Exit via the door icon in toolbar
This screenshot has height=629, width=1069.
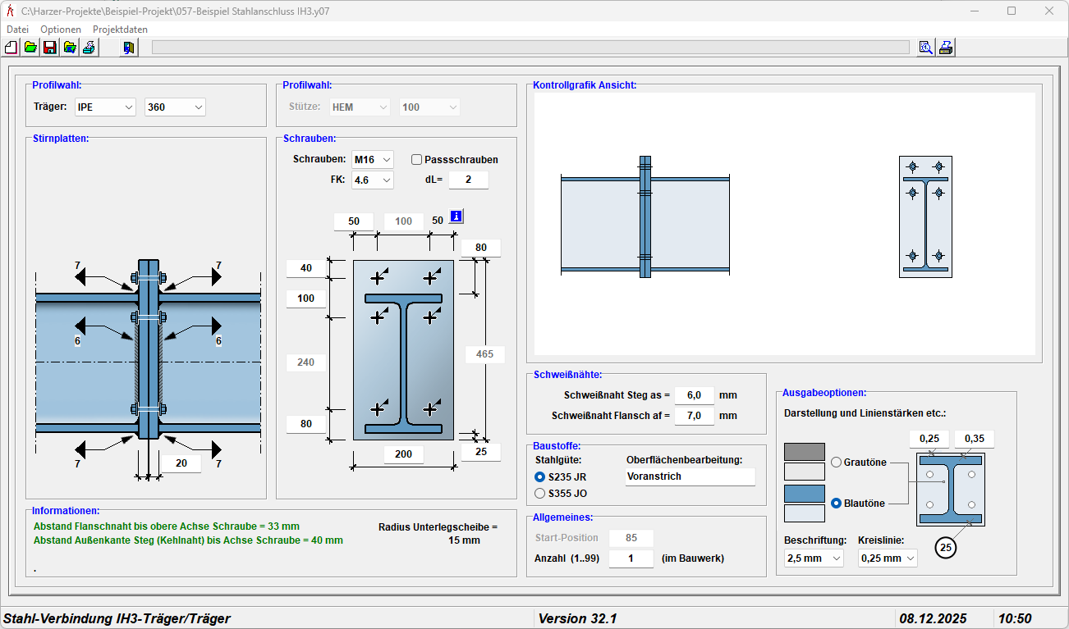tap(129, 48)
